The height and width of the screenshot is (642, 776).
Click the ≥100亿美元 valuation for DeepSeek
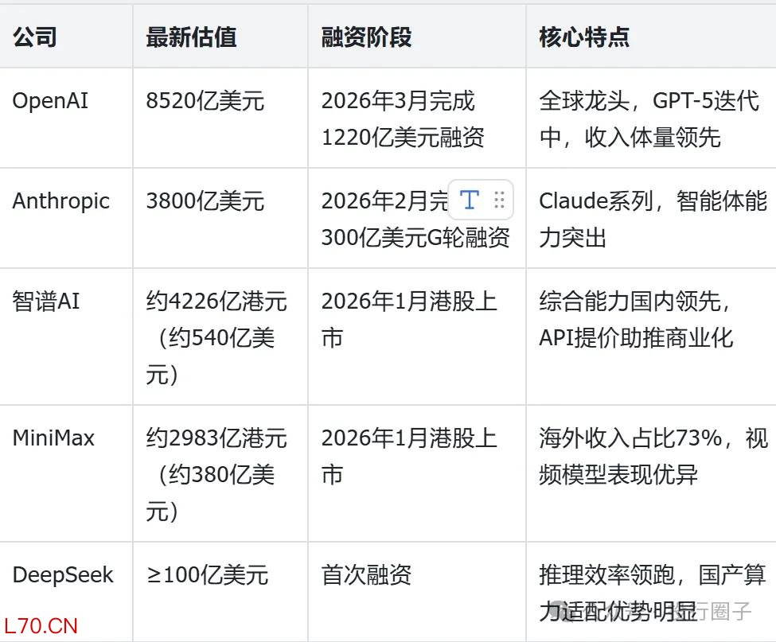click(205, 574)
